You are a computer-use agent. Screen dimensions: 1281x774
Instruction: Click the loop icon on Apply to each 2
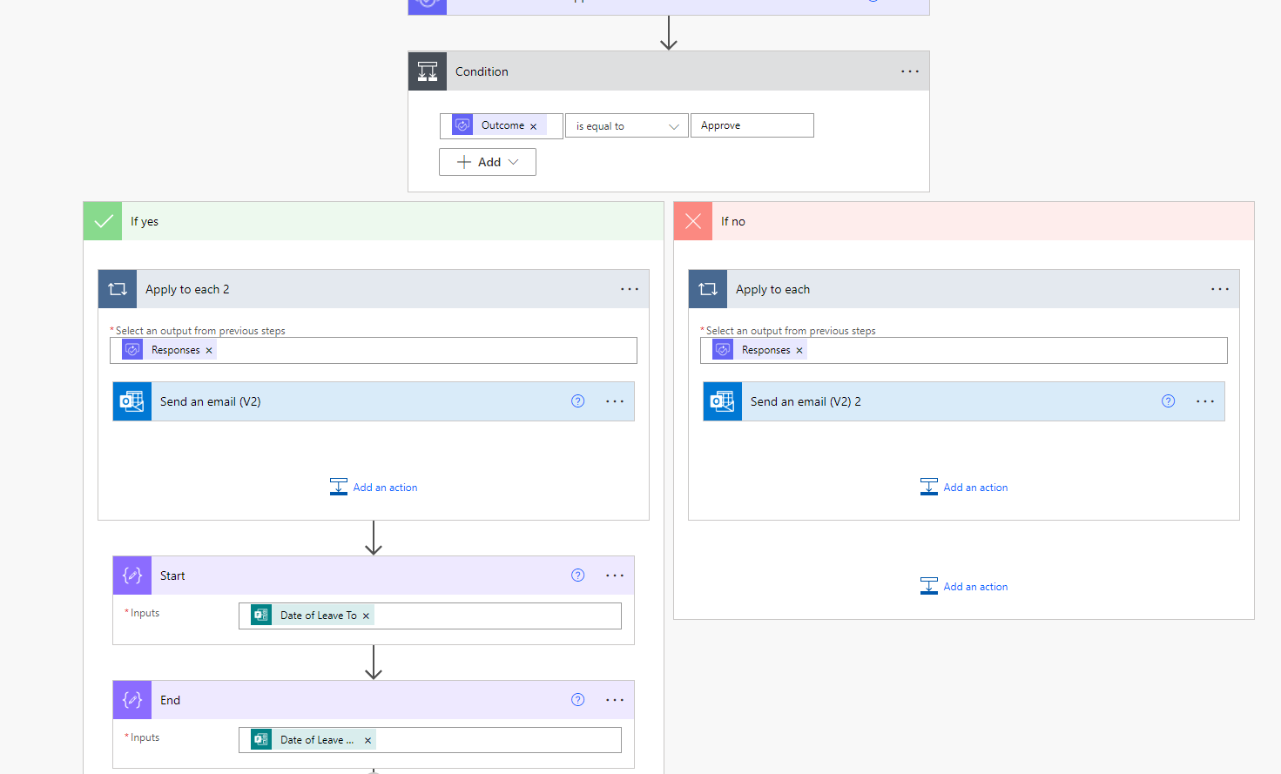click(117, 288)
